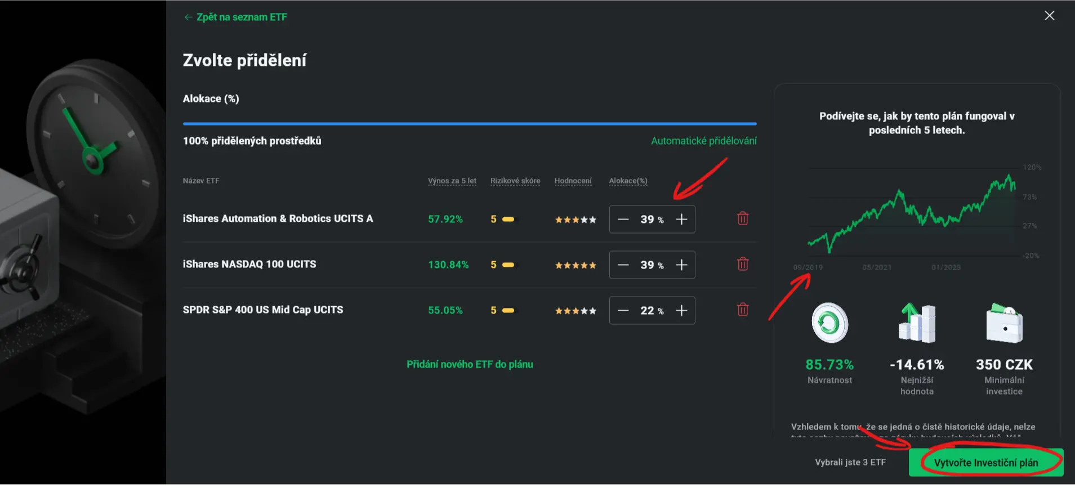Click the -14.61% lowest value figure

pos(917,365)
